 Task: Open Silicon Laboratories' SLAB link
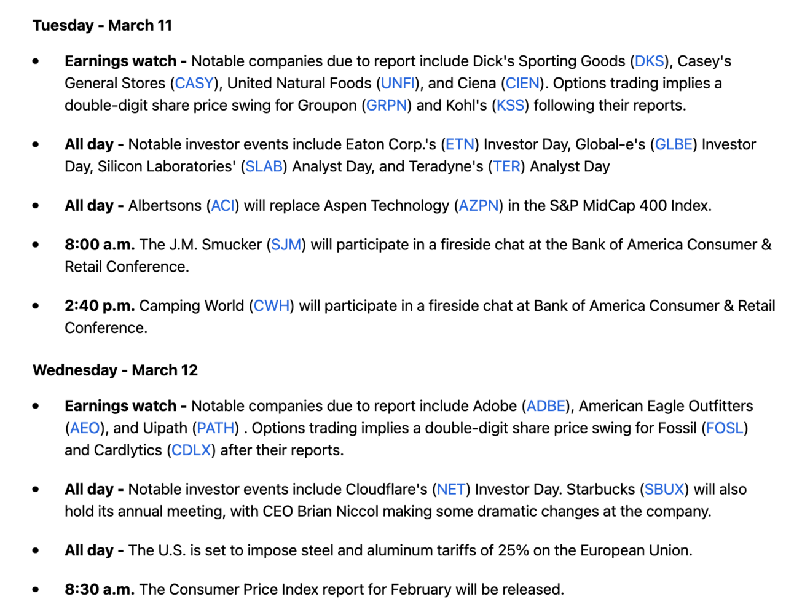click(264, 167)
